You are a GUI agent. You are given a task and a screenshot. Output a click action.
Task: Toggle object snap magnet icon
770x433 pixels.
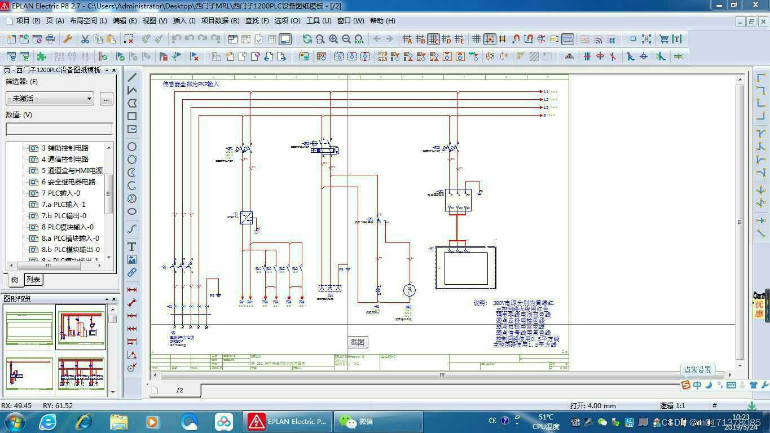[x=516, y=39]
